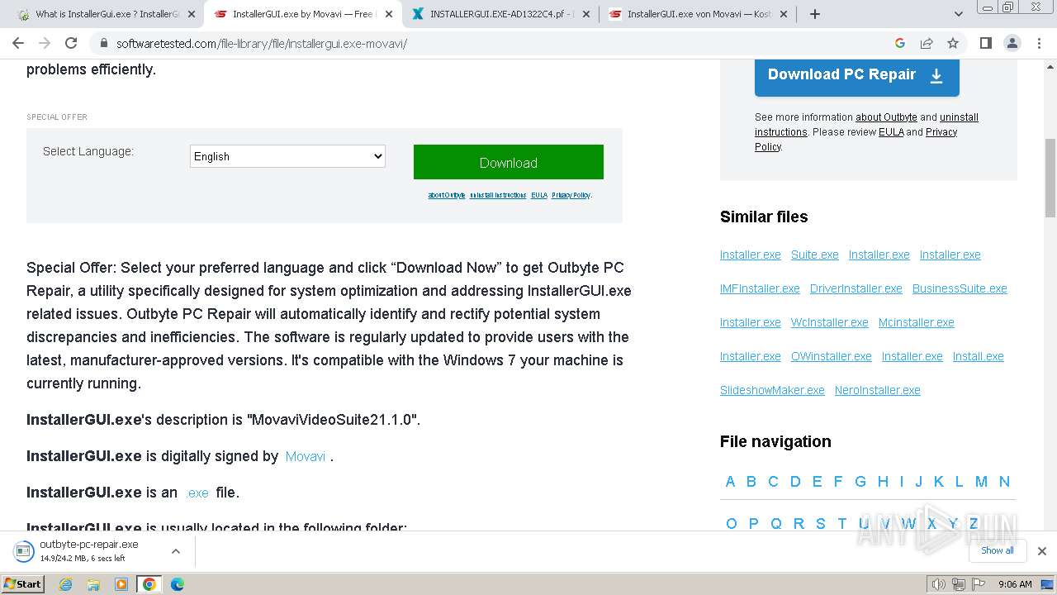Click the volume speaker tray icon

pos(940,584)
